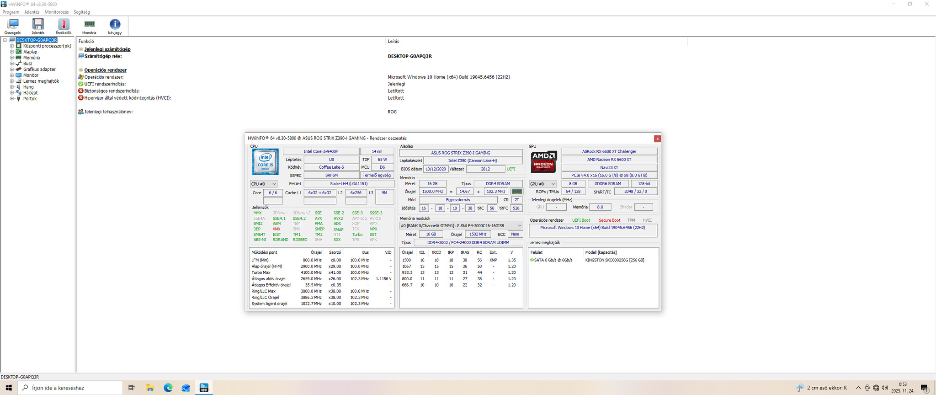Open the CPU #0 selector dropdown

264,184
